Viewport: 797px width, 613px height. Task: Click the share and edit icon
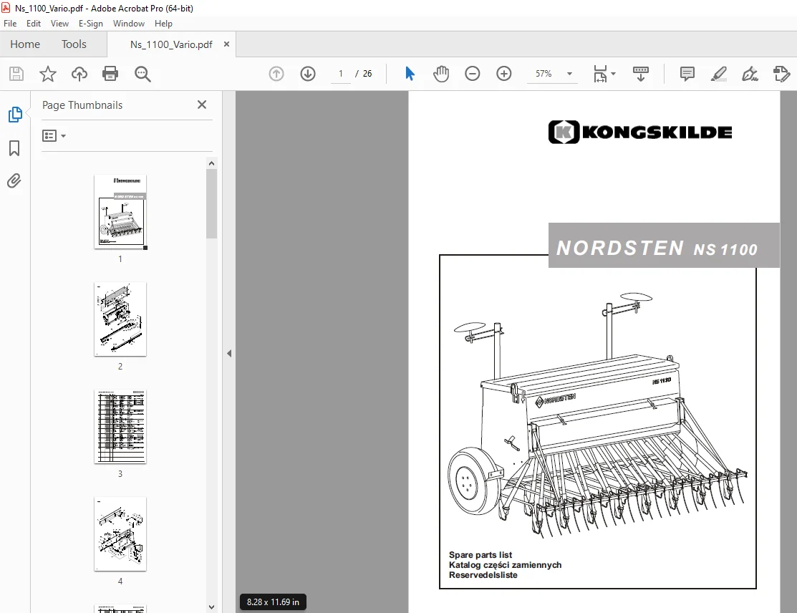(781, 74)
